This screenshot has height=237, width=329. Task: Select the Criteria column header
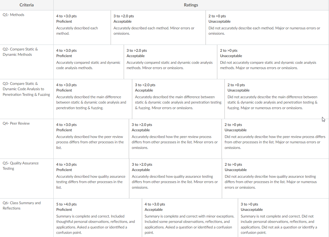pos(27,5)
